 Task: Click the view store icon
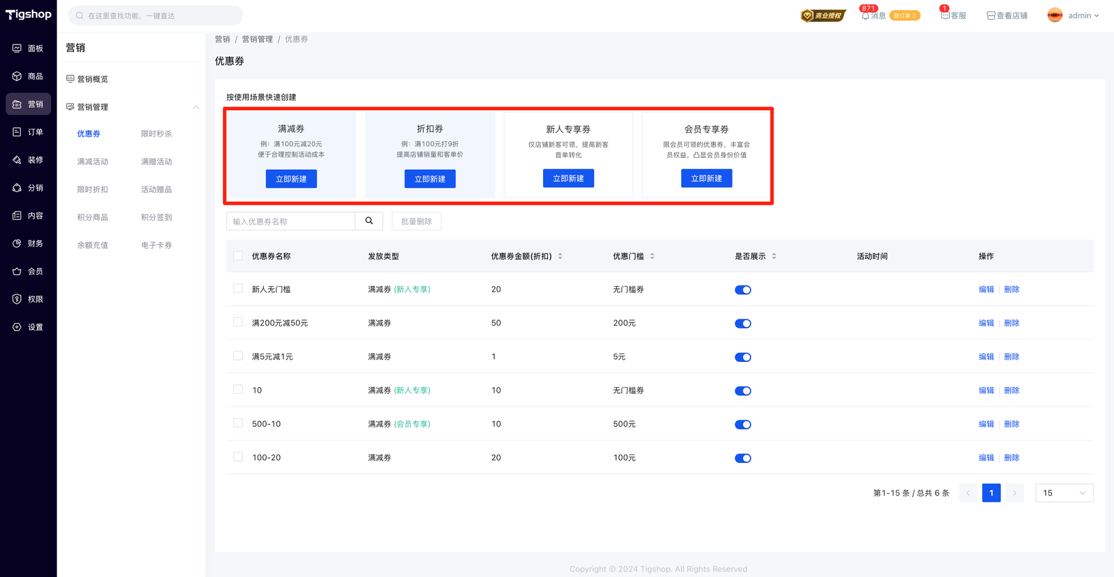point(991,15)
